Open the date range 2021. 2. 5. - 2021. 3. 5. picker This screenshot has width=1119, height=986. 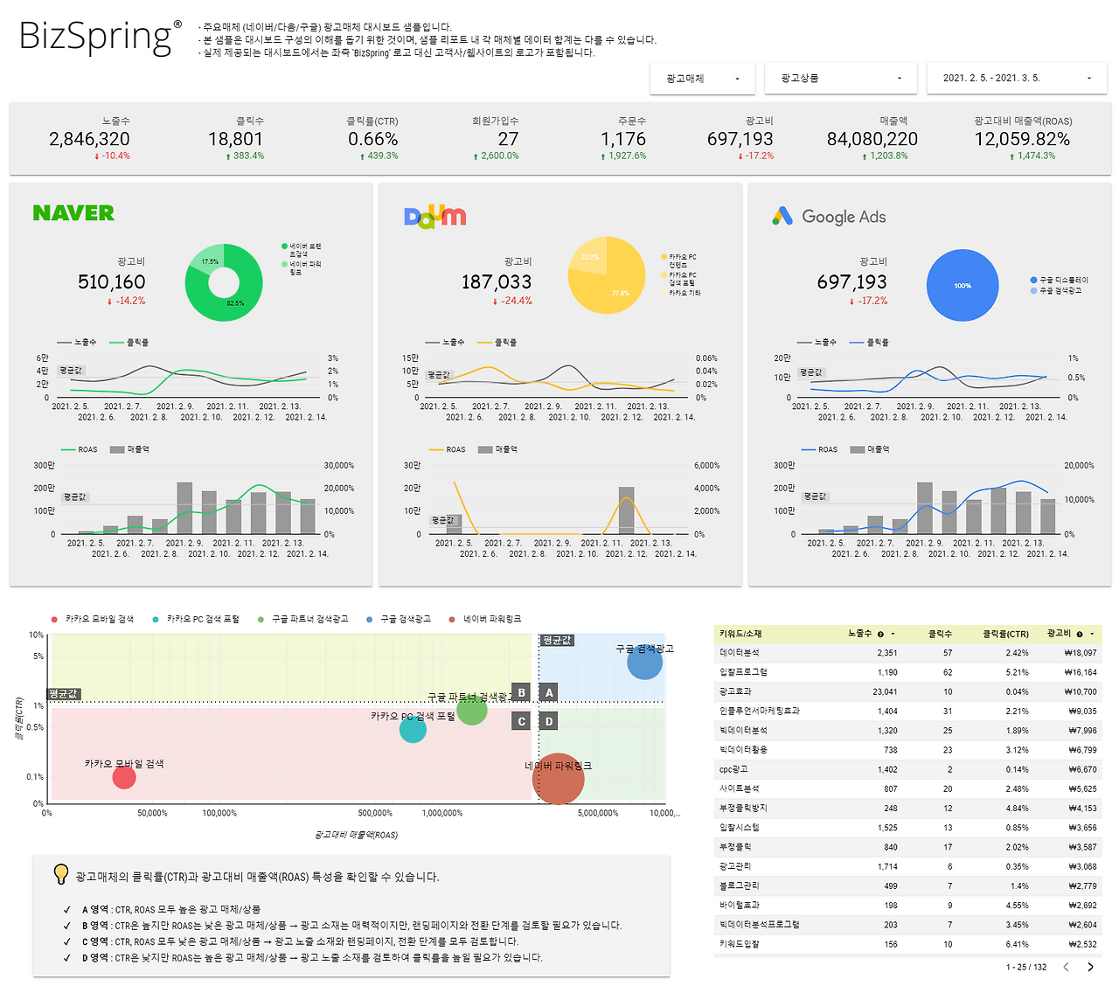1018,79
